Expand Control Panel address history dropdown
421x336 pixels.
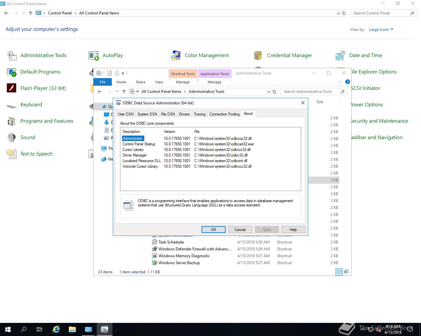[x=338, y=13]
